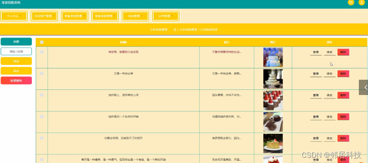The image size is (368, 163).
Task: Edit the row 挫折路上，坚持常在心间 with 修改
Action: (330, 95)
